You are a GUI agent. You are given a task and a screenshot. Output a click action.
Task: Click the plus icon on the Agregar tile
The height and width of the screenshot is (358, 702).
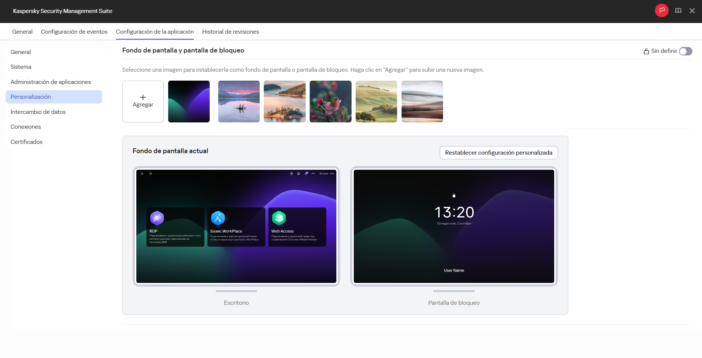tap(143, 97)
